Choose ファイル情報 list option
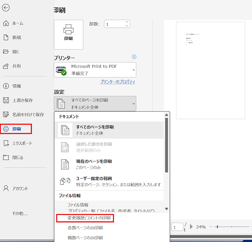This screenshot has width=252, height=242. tap(109, 207)
